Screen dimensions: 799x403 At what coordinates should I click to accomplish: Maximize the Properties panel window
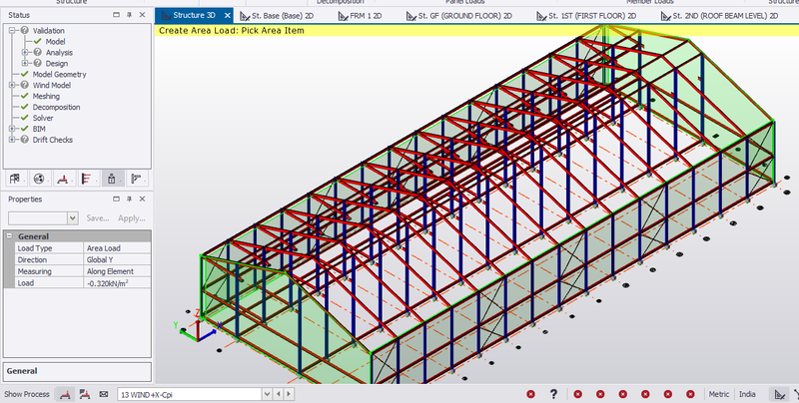116,199
